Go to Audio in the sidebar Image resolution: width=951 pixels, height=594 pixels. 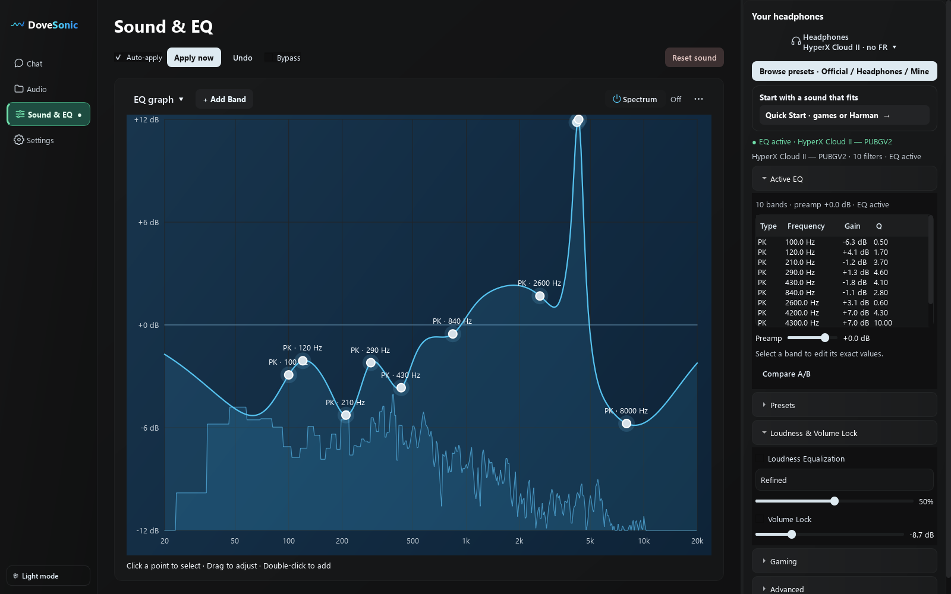coord(48,89)
